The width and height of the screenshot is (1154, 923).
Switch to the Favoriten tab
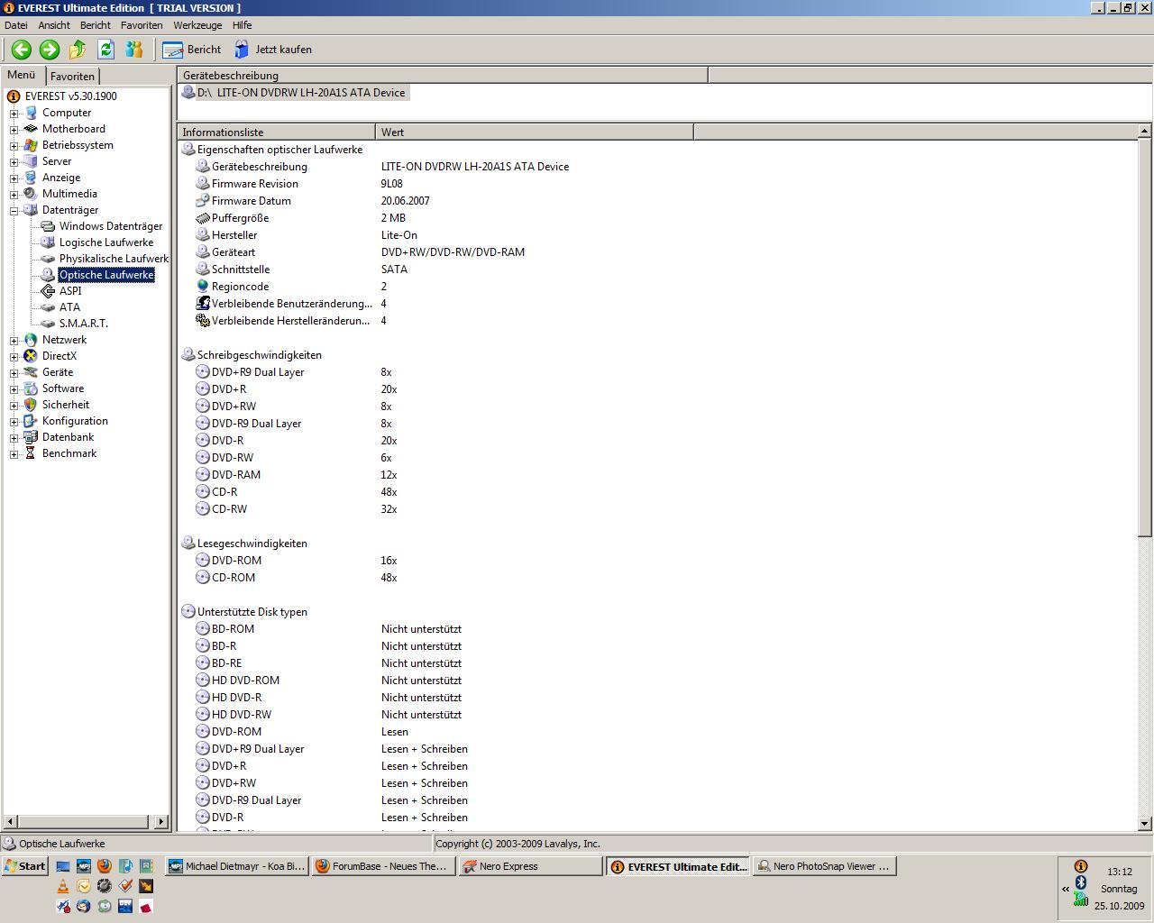pos(72,77)
